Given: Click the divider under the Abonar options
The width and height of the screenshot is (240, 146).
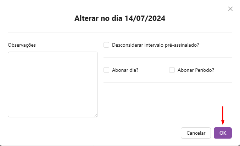Looking at the screenshot, I should coord(167,82).
